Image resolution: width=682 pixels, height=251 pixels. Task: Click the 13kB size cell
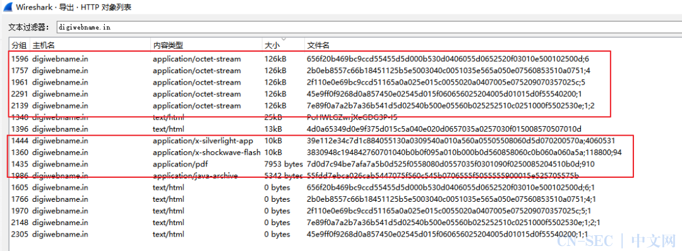pos(273,129)
